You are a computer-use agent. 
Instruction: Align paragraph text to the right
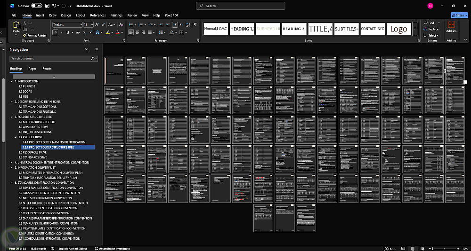point(144,32)
